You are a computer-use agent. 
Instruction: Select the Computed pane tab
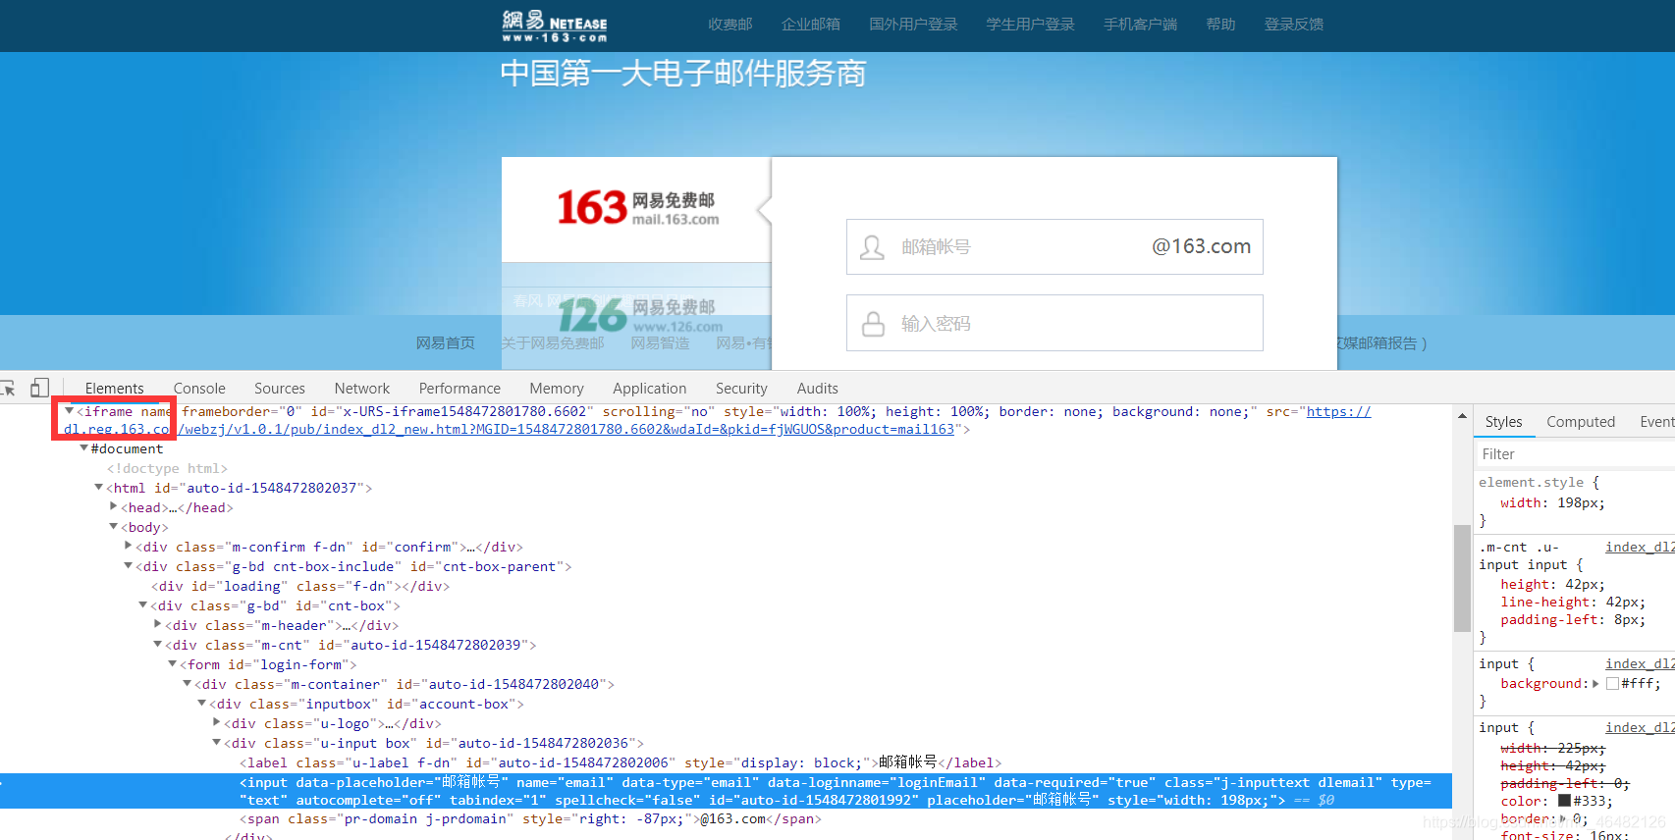[1581, 422]
